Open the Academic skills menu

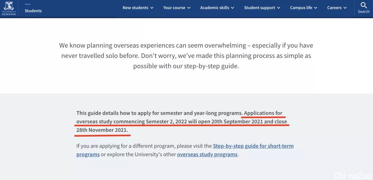click(x=217, y=8)
